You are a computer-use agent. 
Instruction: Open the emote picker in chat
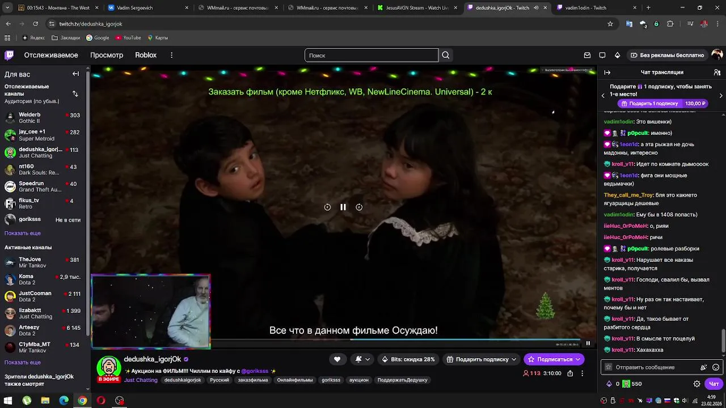[716, 367]
